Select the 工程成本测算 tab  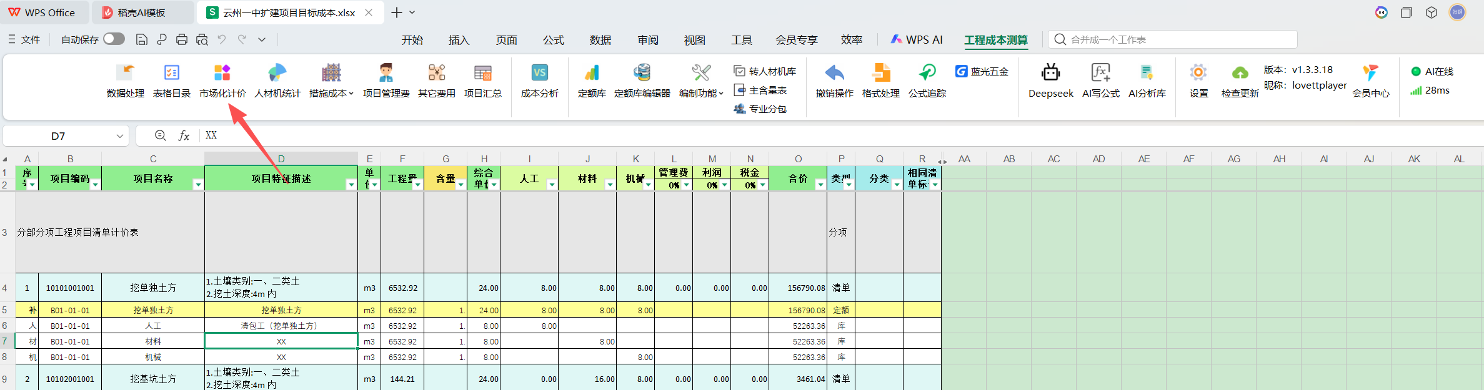996,40
